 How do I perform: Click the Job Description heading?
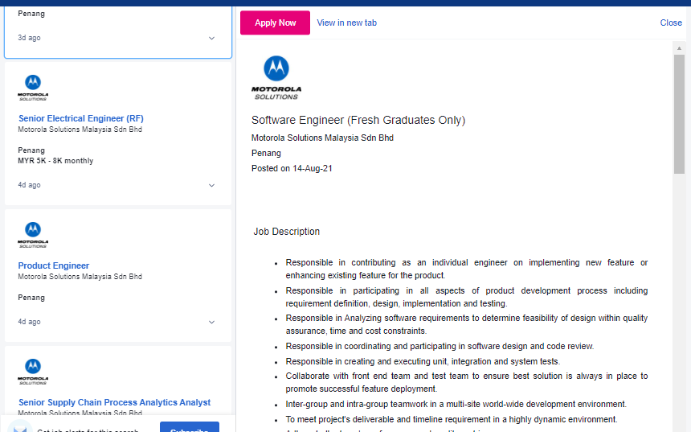[287, 232]
